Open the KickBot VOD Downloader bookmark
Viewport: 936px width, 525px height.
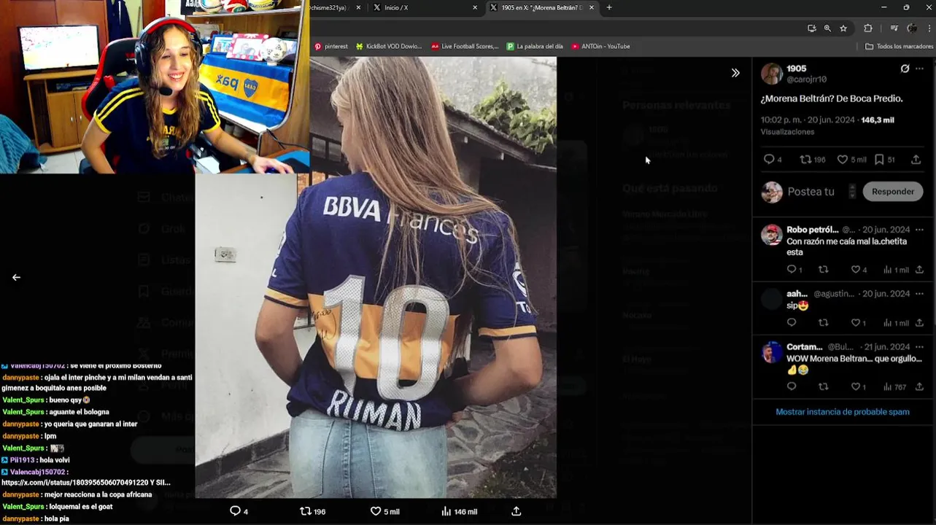click(x=389, y=46)
